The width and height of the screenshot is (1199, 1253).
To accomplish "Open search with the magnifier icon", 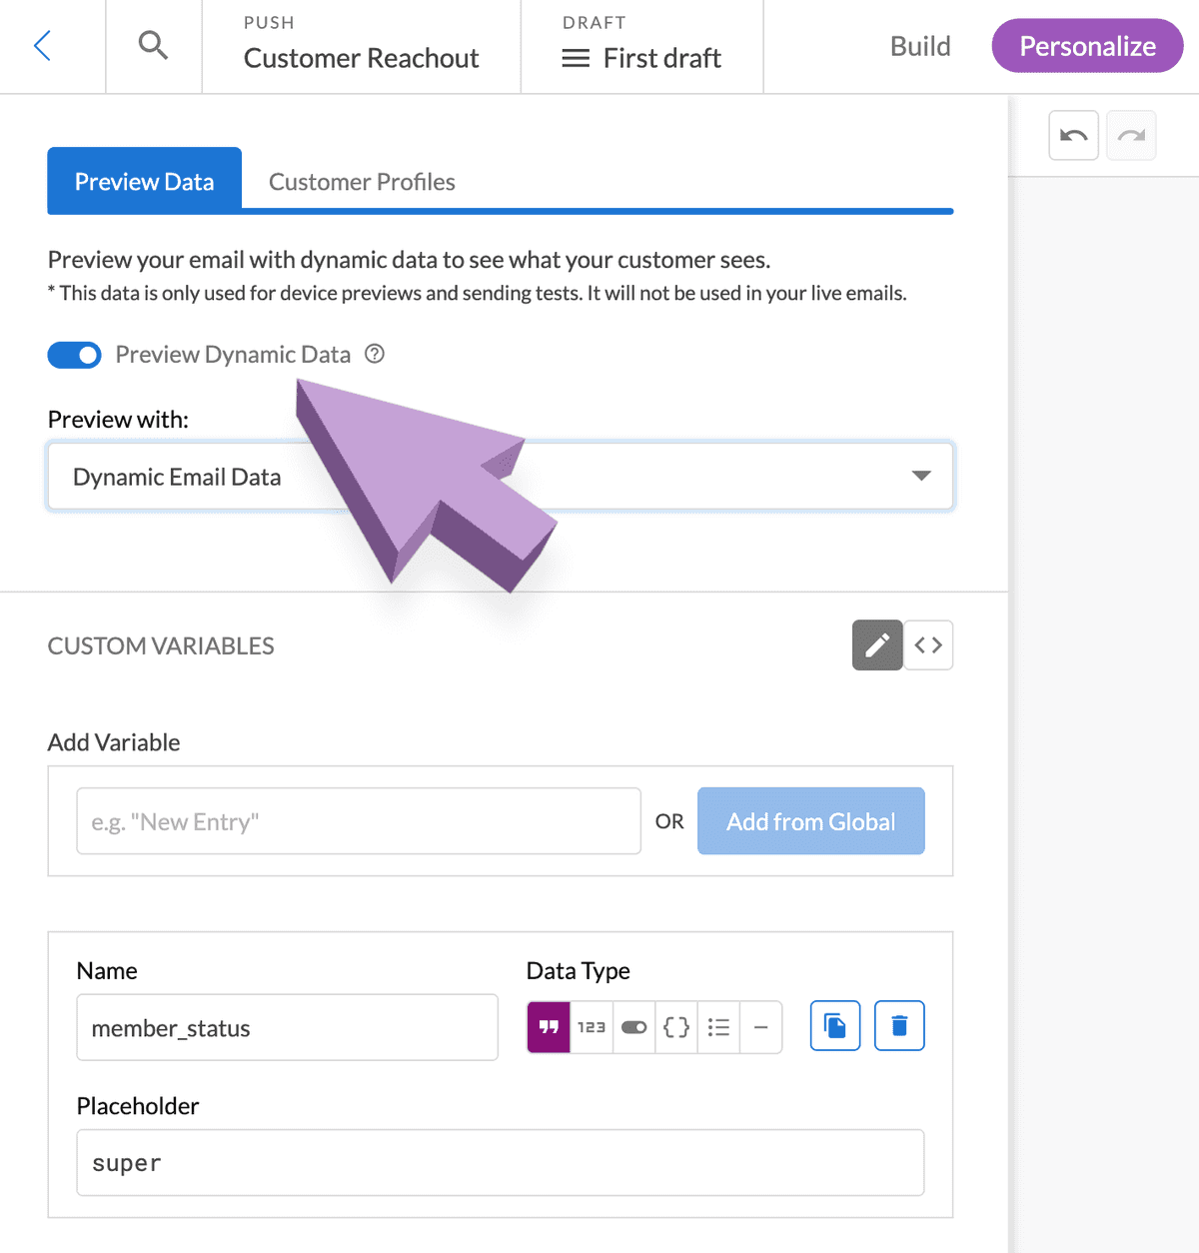I will [153, 45].
